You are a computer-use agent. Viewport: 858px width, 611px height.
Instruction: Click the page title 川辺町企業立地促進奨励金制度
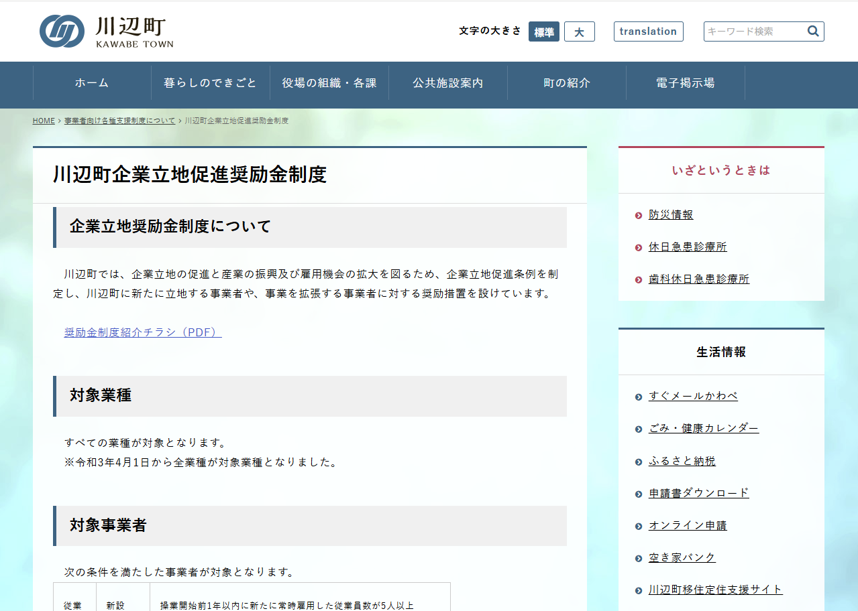[190, 175]
